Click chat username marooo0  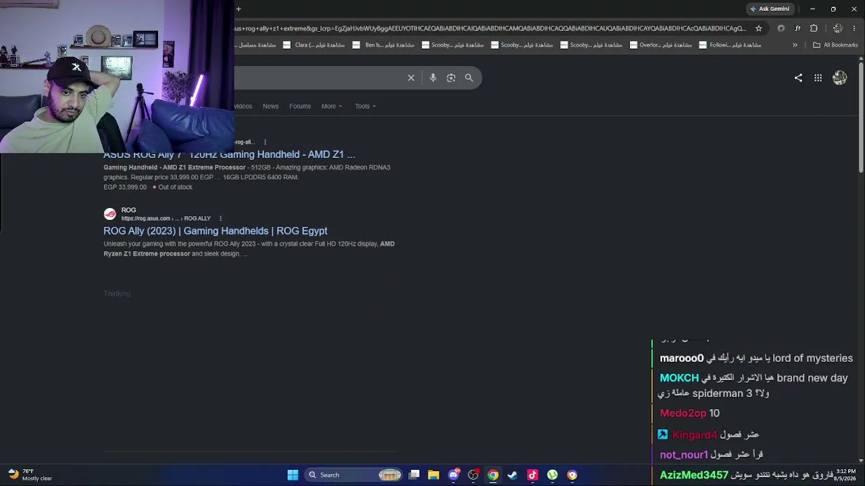coord(682,358)
